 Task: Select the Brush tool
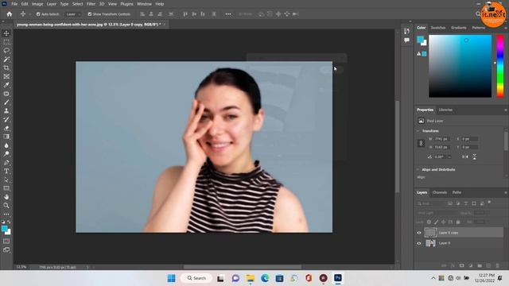6,102
